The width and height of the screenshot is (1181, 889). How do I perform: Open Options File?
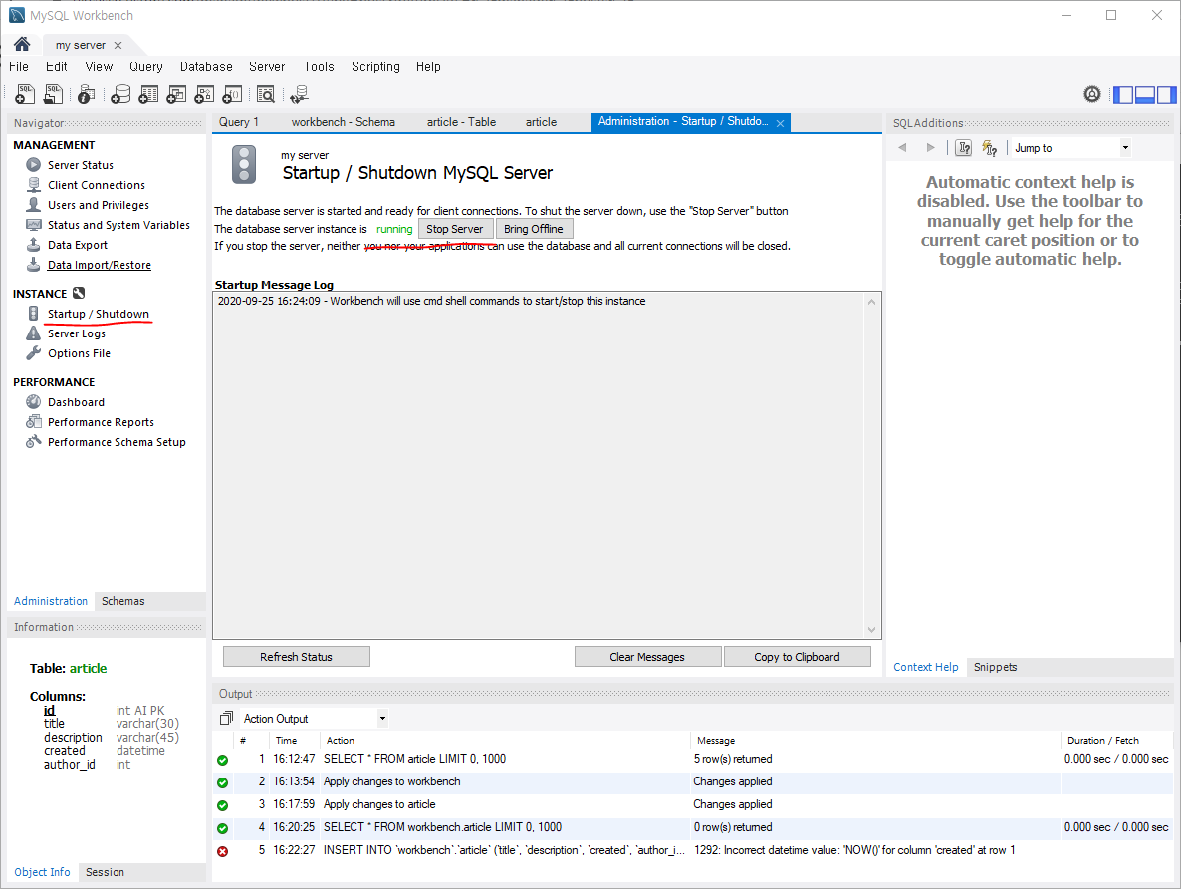pyautogui.click(x=79, y=353)
